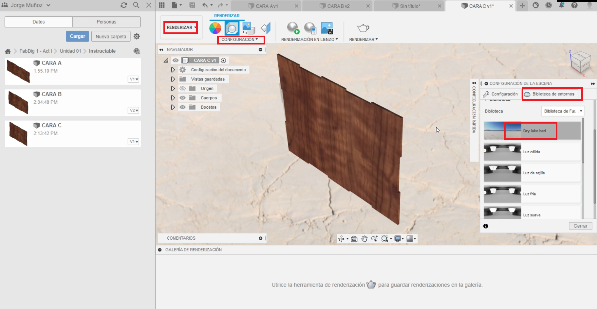Screen dimensions: 597x309
Task: Hide the Bocetos folder
Action: coord(183,107)
